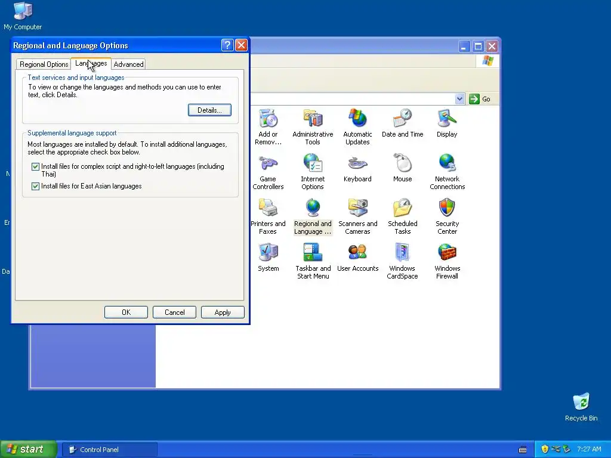Select the Recycle Bin desktop icon
The image size is (611, 458).
click(581, 407)
